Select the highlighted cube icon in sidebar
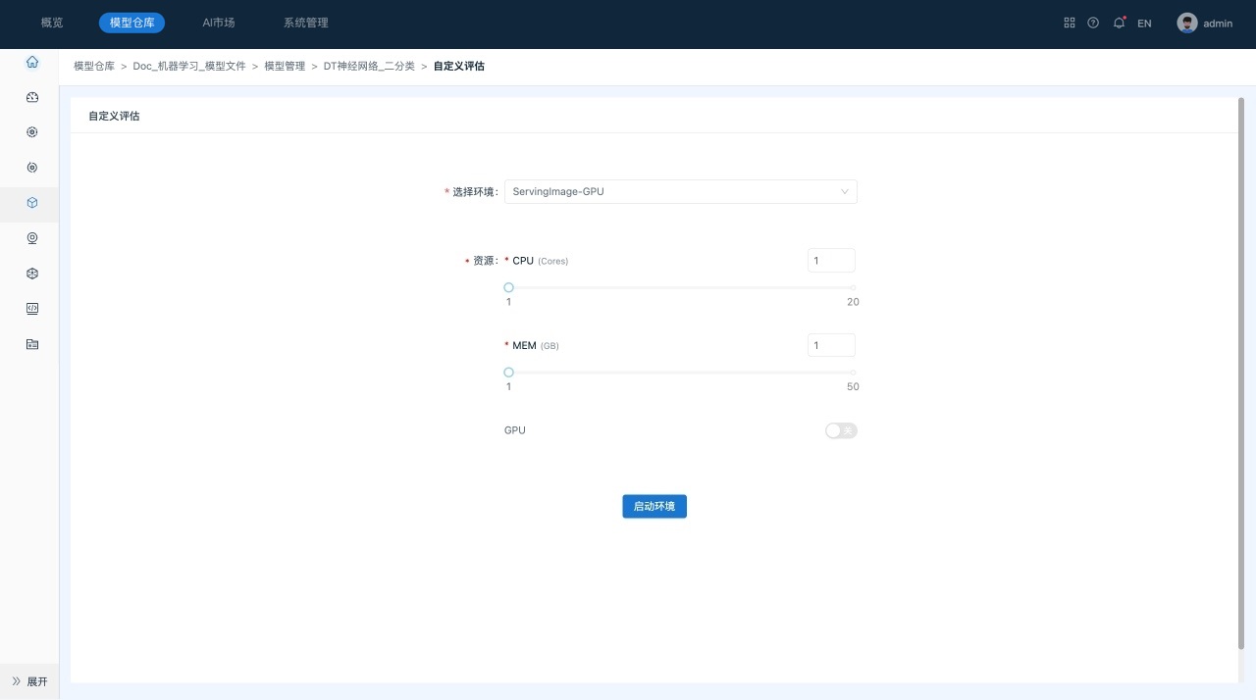Image resolution: width=1256 pixels, height=700 pixels. [x=32, y=203]
